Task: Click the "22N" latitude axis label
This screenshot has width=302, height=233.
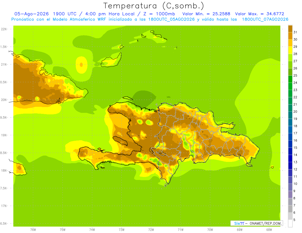Action: (x=4, y=29)
